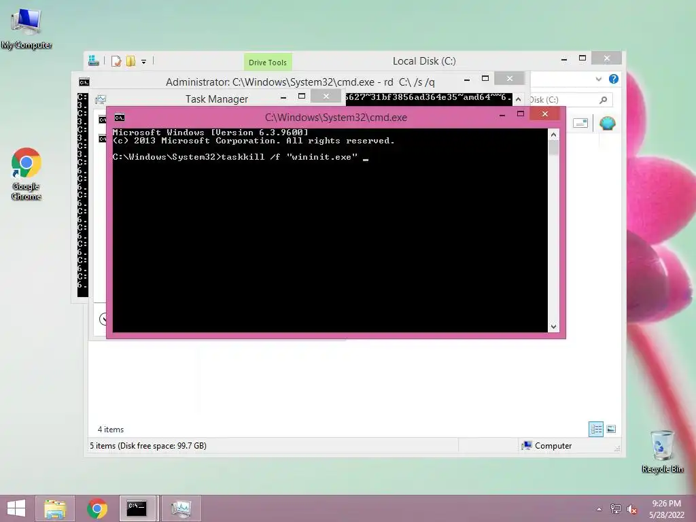Maximize the Task Manager window
Image resolution: width=696 pixels, height=522 pixels.
point(302,97)
